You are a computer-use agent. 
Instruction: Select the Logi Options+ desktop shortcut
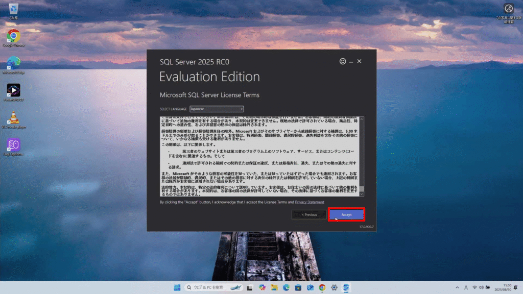coord(13,147)
